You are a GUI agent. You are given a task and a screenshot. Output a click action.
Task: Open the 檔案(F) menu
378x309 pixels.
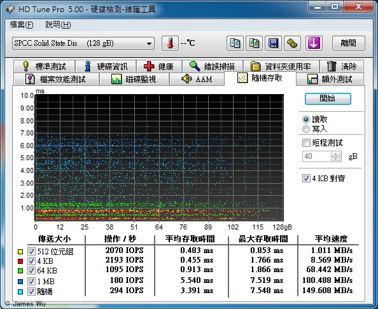pos(22,25)
